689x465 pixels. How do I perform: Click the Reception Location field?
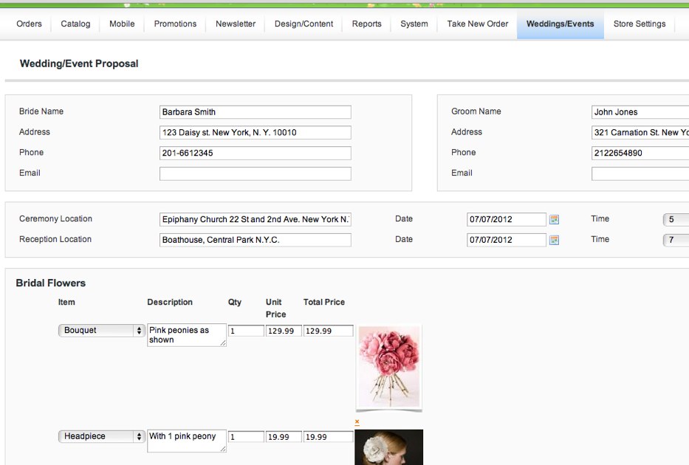pyautogui.click(x=256, y=240)
